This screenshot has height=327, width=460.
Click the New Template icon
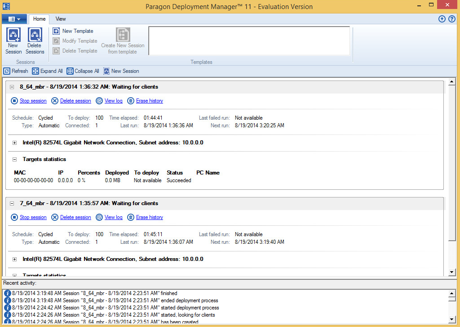56,31
